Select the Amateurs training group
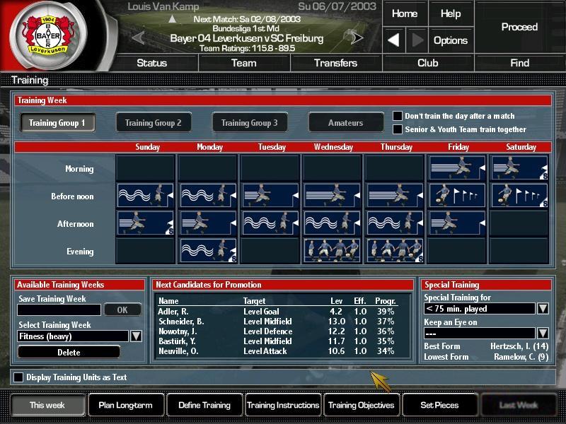 tap(346, 122)
